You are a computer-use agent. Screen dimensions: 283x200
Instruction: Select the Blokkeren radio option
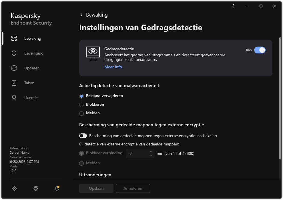81,105
